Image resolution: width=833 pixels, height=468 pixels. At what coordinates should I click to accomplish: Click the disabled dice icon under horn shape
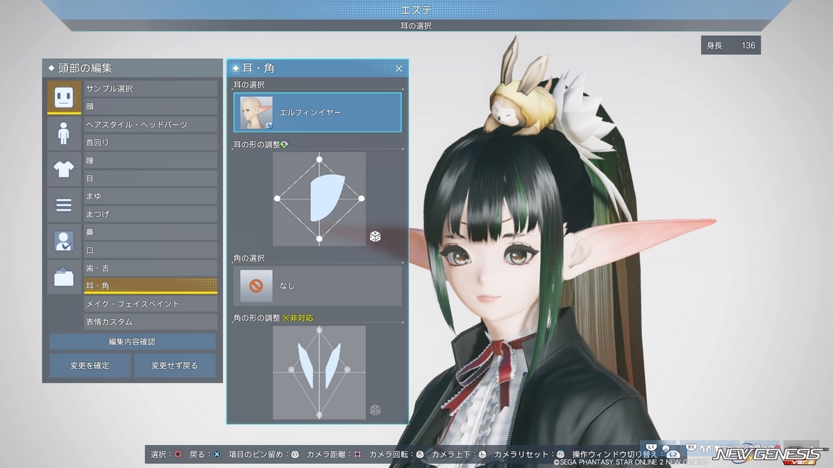point(374,410)
